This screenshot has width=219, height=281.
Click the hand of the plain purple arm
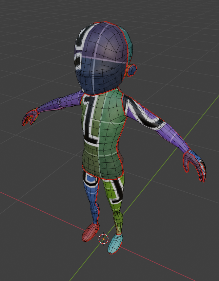(x=30, y=117)
